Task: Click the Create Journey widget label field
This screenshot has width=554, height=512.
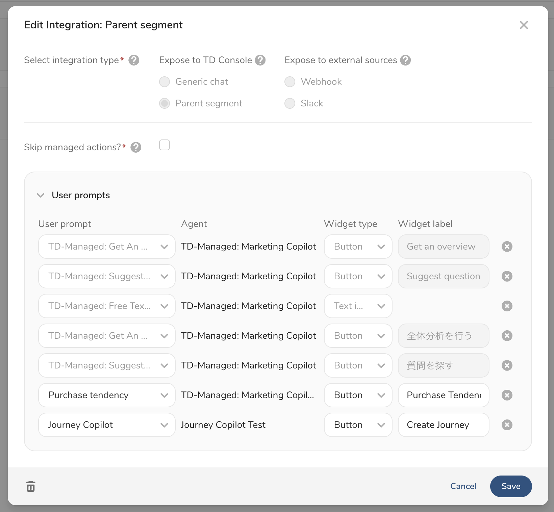Action: [x=443, y=425]
